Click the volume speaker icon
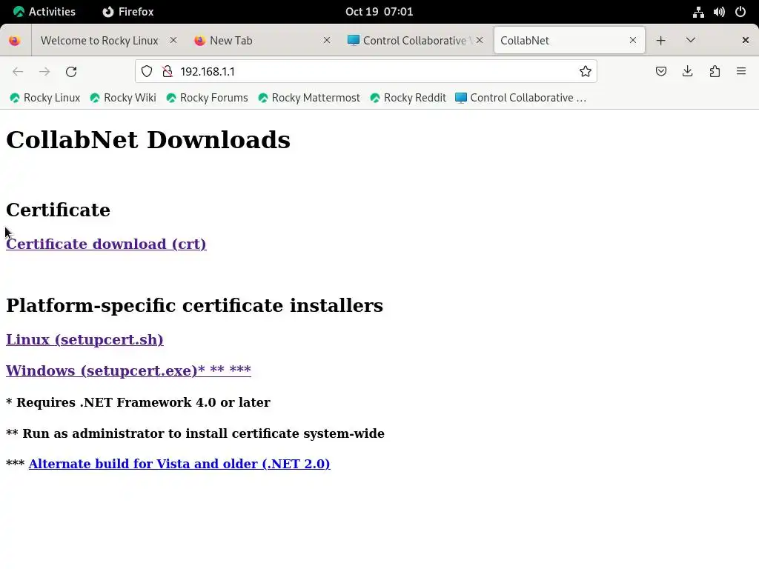The image size is (759, 569). (719, 12)
